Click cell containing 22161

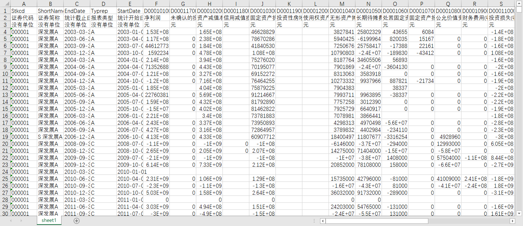(x=421, y=46)
